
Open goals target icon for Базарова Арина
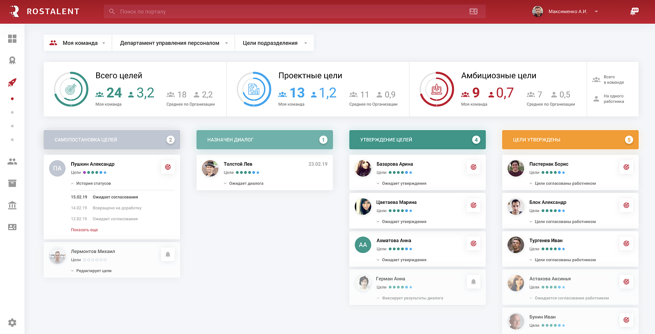(x=474, y=167)
